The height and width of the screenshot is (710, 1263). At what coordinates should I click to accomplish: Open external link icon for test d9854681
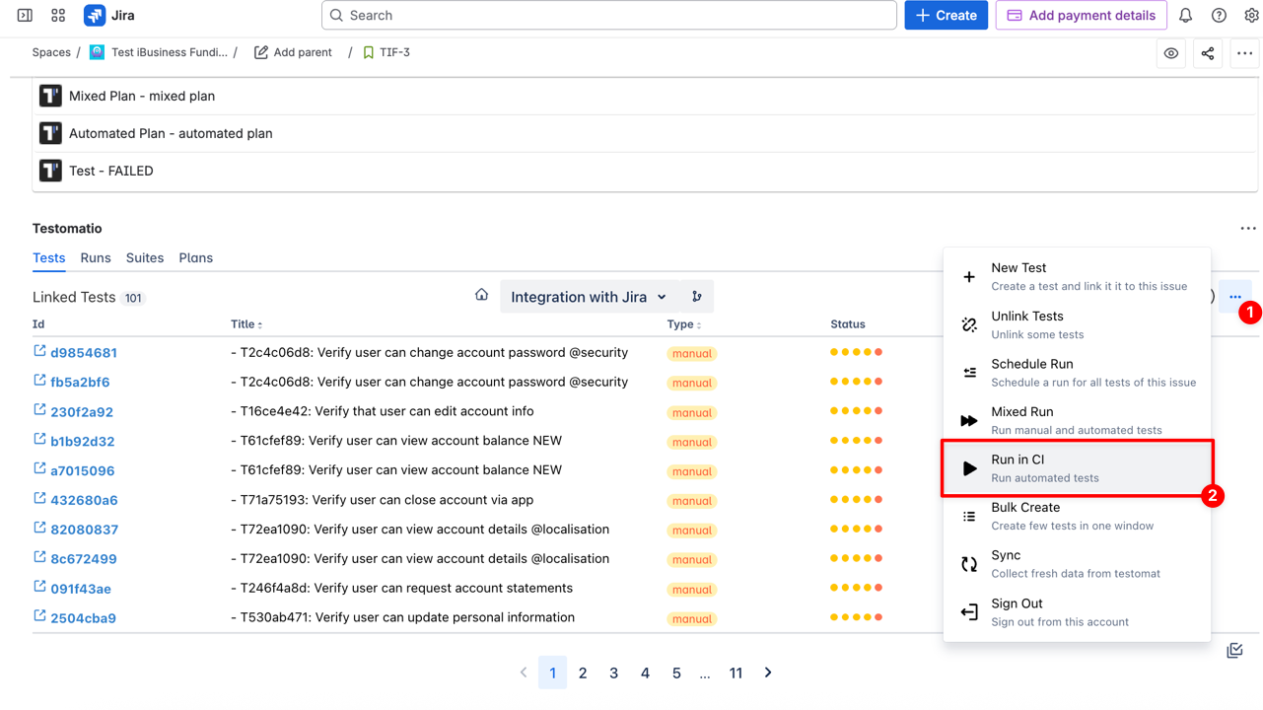click(x=39, y=351)
